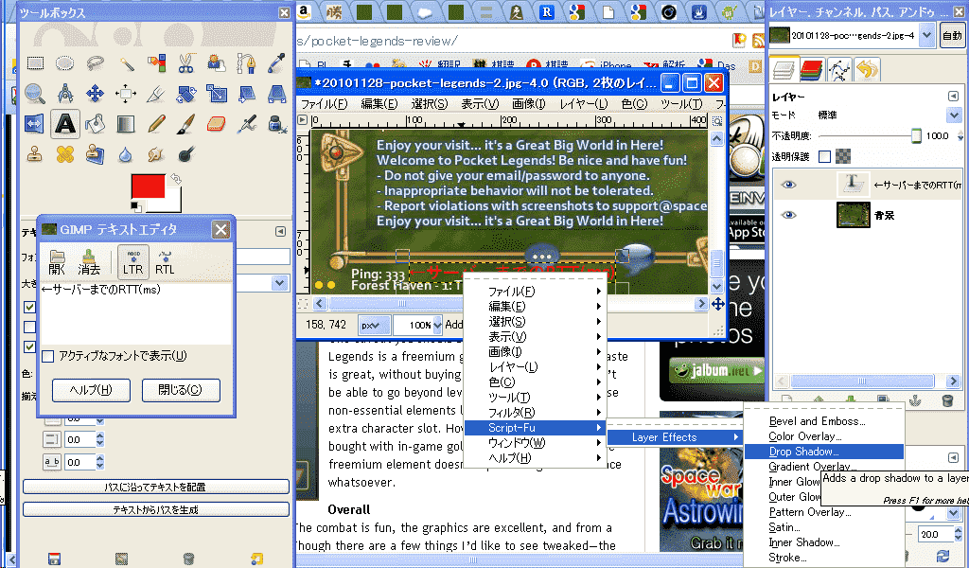Open レイヤー panel configuration menu arrow
The image size is (969, 568).
tap(954, 96)
